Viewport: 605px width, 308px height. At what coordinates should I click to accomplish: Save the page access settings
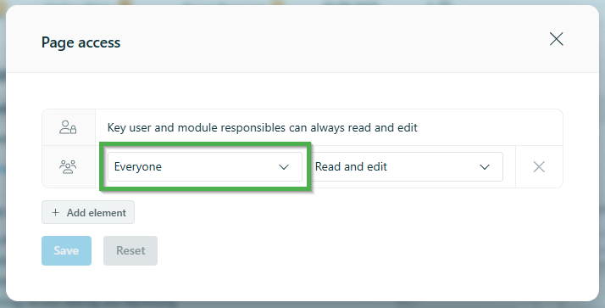click(66, 250)
